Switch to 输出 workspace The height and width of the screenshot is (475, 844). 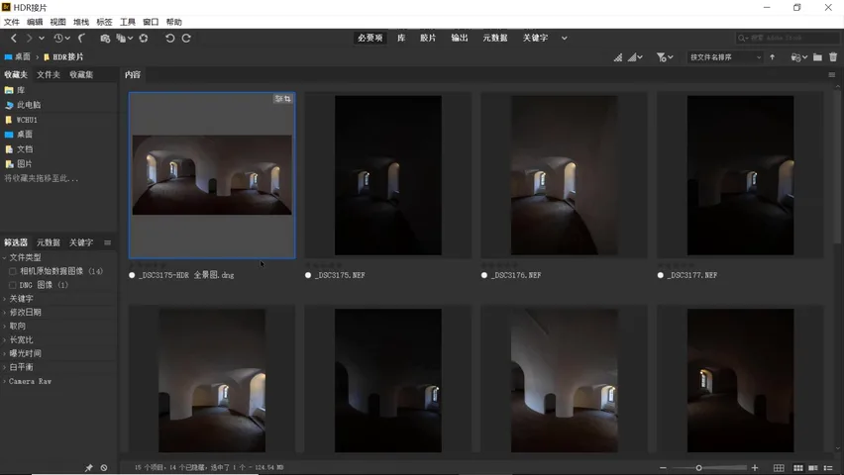coord(459,39)
